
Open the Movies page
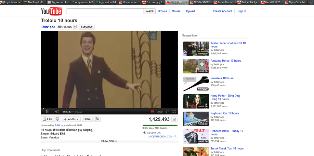[x=176, y=11]
